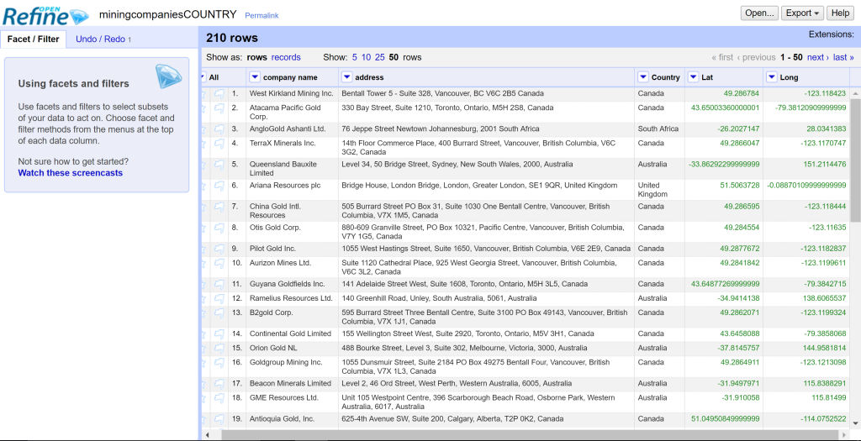Screen dimensions: 861x441
Task: Click the South Africa country cell
Action: coord(658,129)
